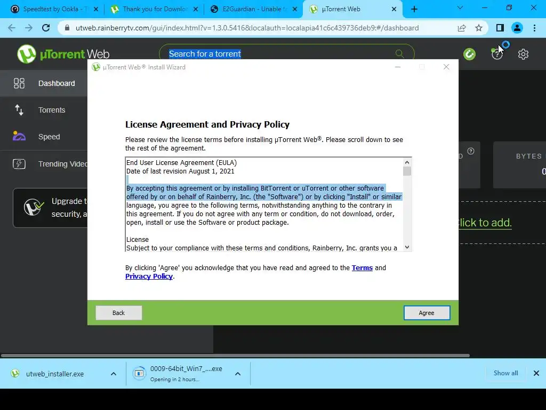The image size is (546, 410).
Task: Bookmark this page with the star icon
Action: pos(479,28)
